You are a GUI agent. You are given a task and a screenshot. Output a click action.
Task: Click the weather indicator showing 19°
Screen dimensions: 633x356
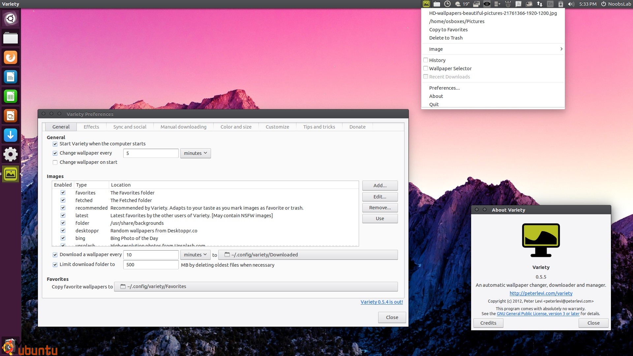click(462, 4)
